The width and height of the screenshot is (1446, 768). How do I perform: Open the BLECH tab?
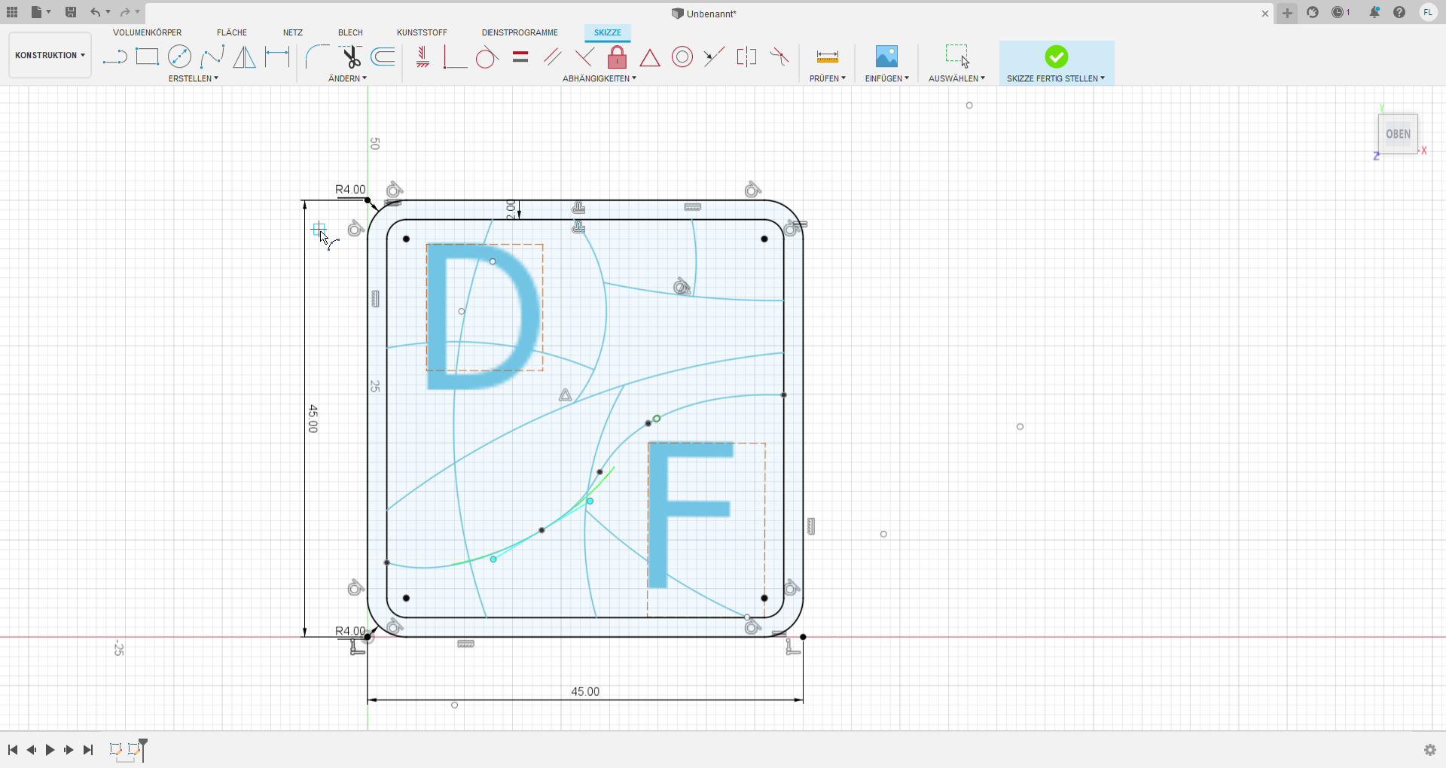(x=350, y=32)
